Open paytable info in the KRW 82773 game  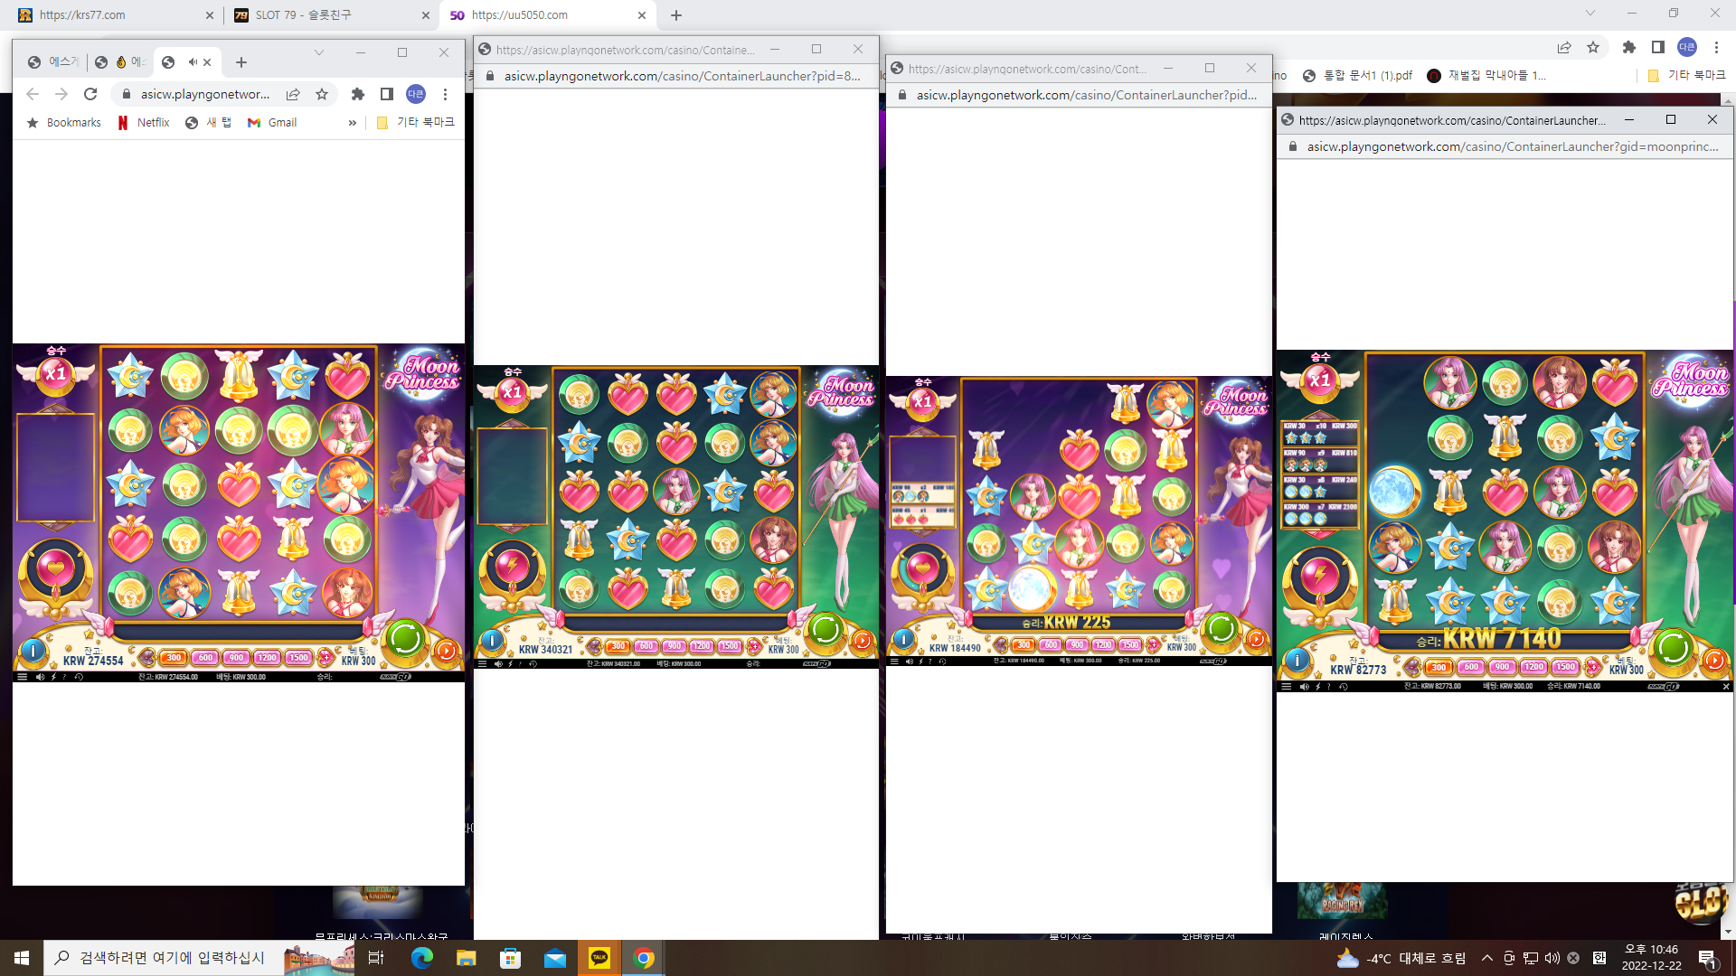click(x=1297, y=660)
